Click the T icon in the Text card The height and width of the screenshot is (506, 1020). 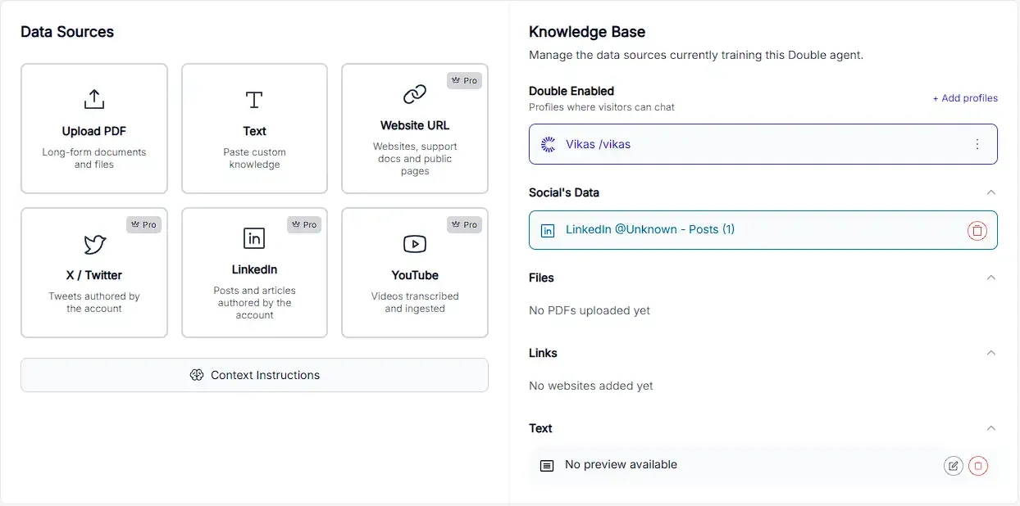[x=254, y=100]
